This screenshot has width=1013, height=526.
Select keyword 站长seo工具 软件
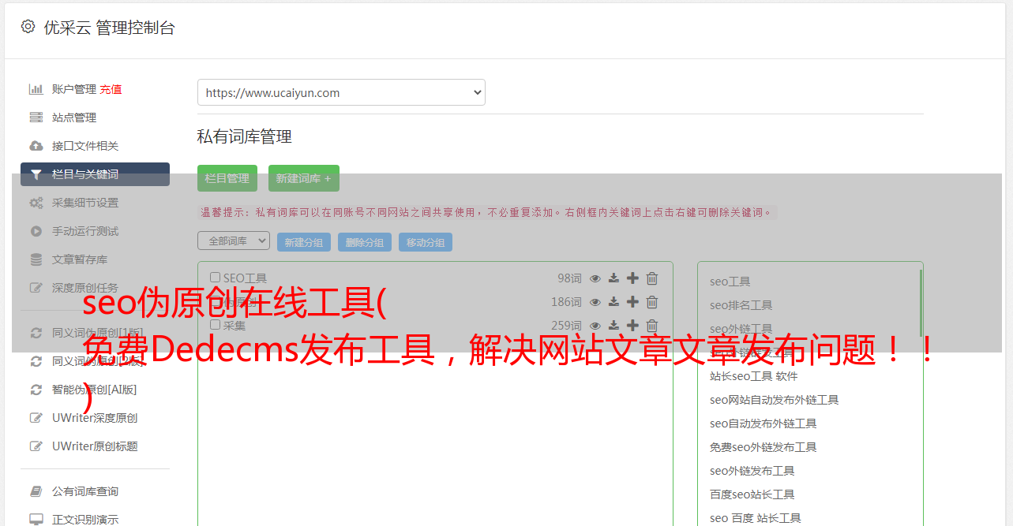click(x=754, y=376)
